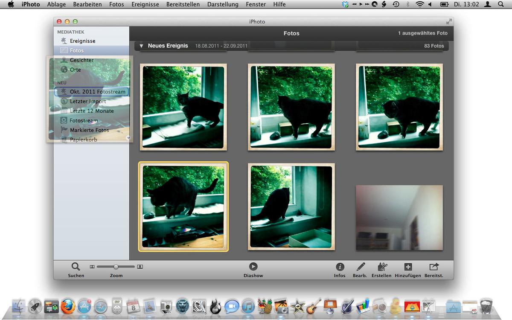This screenshot has width=512, height=320.
Task: Open Ereignisse in the Mediathek sidebar
Action: [x=91, y=41]
